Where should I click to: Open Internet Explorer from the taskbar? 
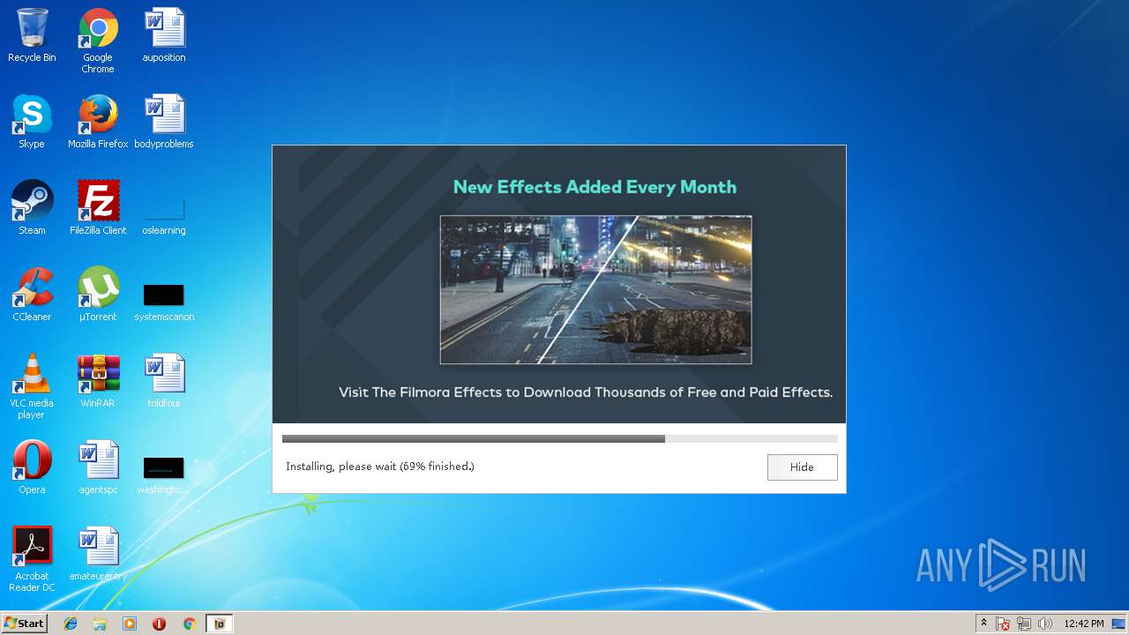click(x=71, y=624)
